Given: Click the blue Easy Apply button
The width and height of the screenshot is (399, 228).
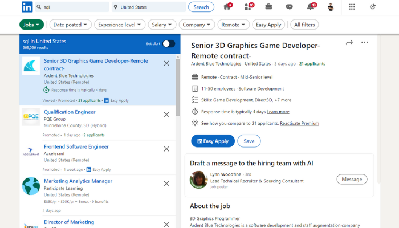Looking at the screenshot, I should (213, 141).
